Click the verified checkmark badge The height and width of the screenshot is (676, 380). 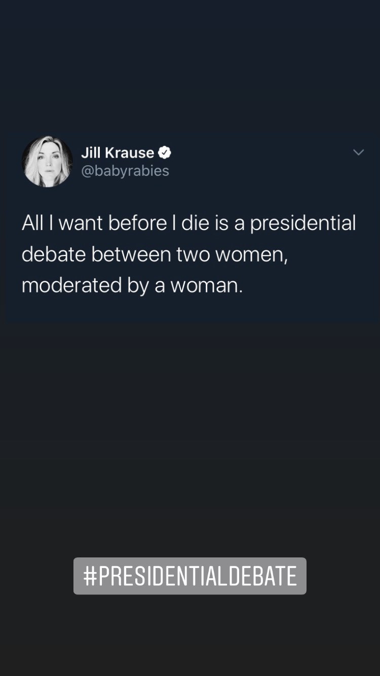165,152
